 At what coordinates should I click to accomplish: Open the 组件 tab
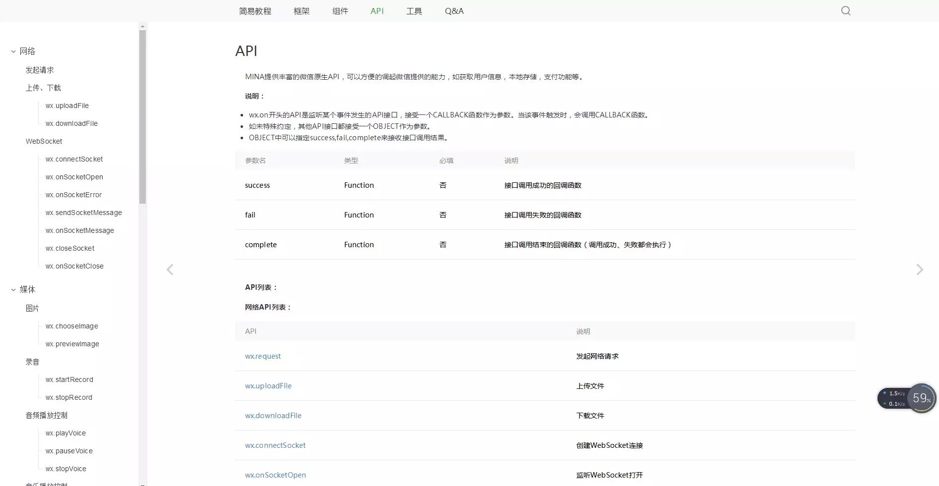click(x=340, y=11)
